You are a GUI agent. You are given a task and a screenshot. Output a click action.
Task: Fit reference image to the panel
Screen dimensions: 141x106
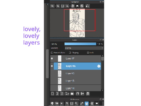(x=72, y=103)
